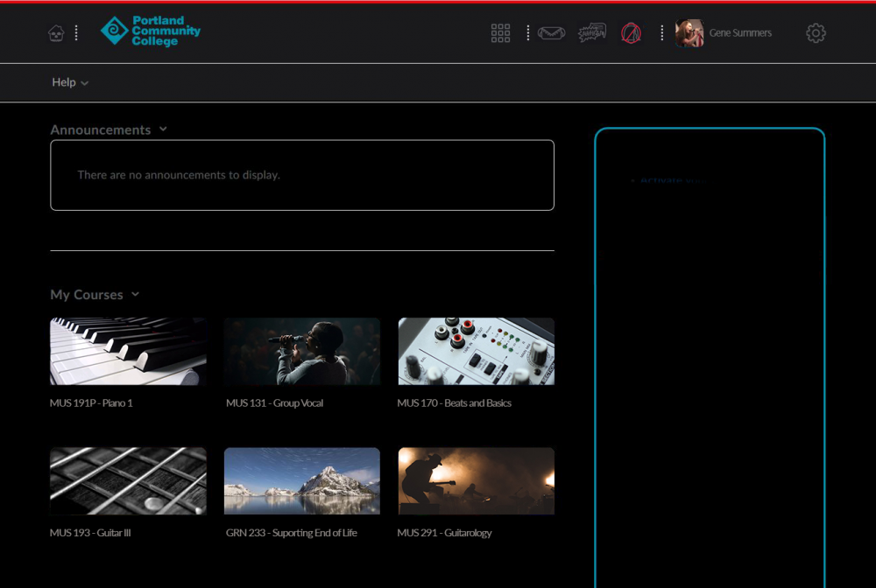Click the home icon in top navbar
The width and height of the screenshot is (876, 588).
coord(55,32)
